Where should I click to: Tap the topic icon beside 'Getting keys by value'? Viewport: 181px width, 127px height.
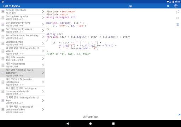click(3, 18)
